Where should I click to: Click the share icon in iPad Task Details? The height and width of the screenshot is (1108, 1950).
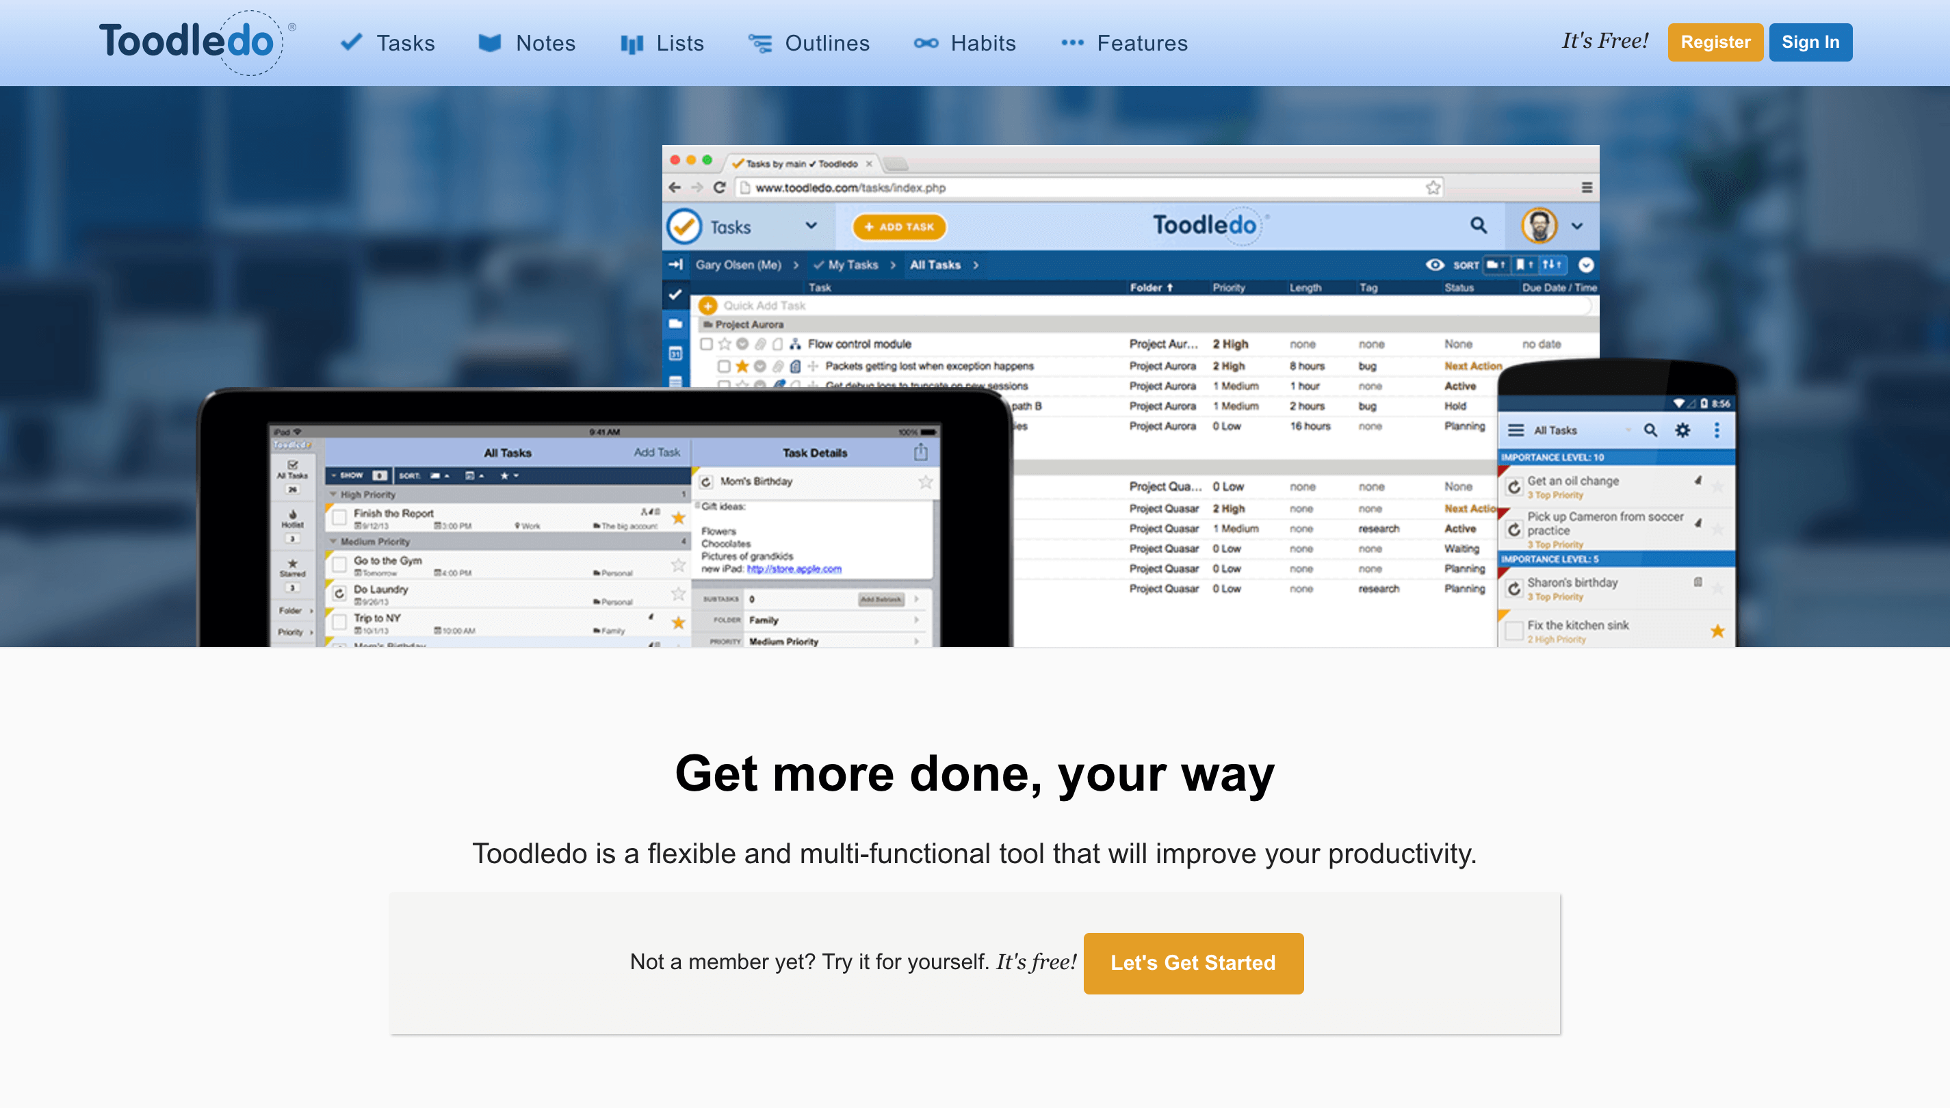[920, 452]
